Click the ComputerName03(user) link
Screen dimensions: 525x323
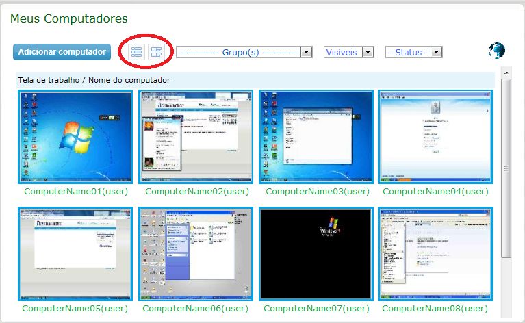318,192
